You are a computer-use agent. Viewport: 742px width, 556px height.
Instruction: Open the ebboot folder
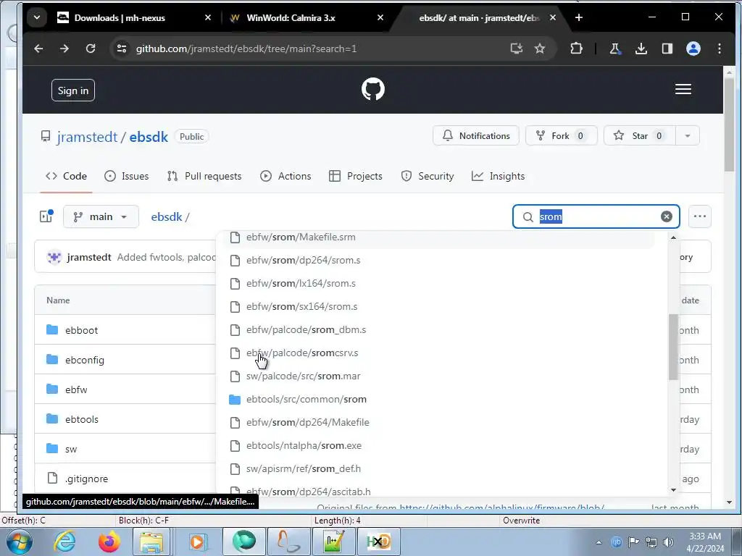click(81, 330)
